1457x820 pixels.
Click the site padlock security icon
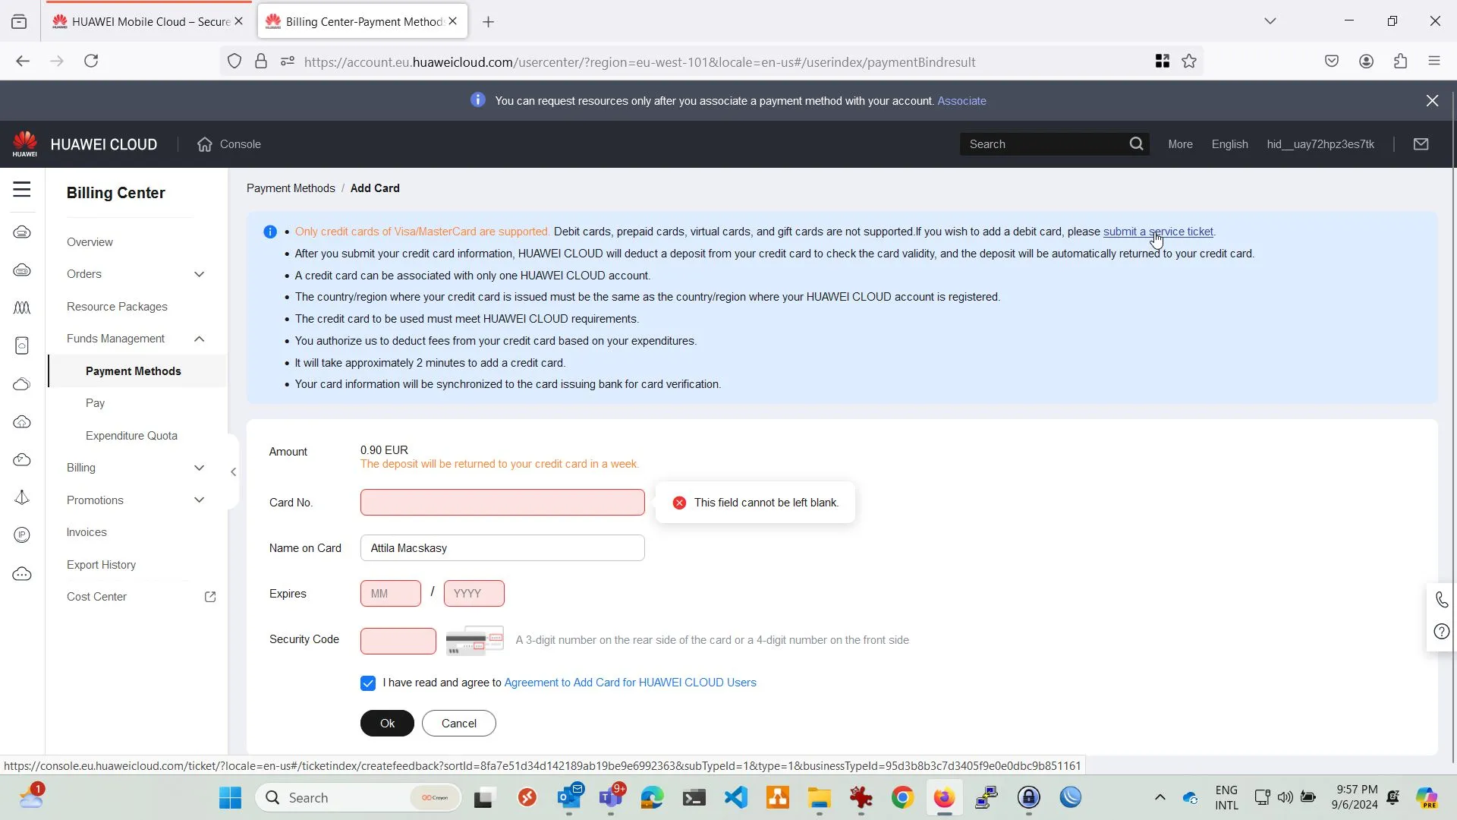click(261, 61)
